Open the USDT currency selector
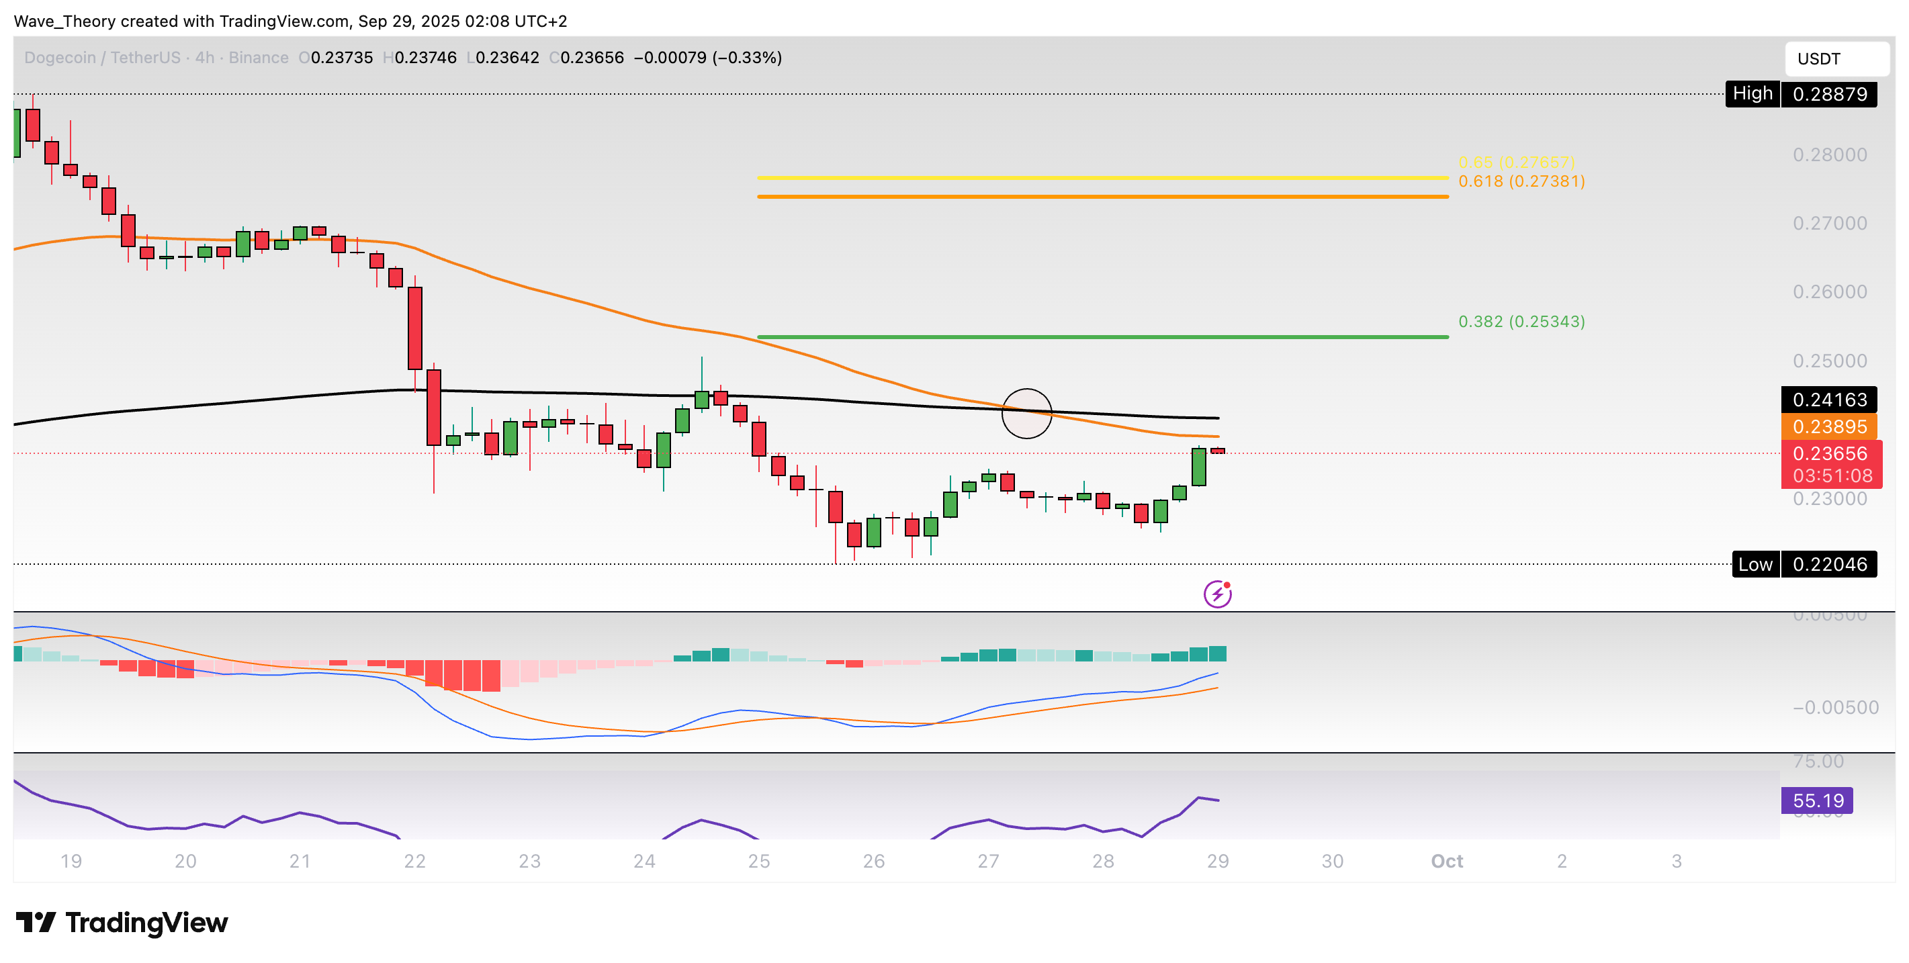Image resolution: width=1909 pixels, height=963 pixels. pos(1836,58)
